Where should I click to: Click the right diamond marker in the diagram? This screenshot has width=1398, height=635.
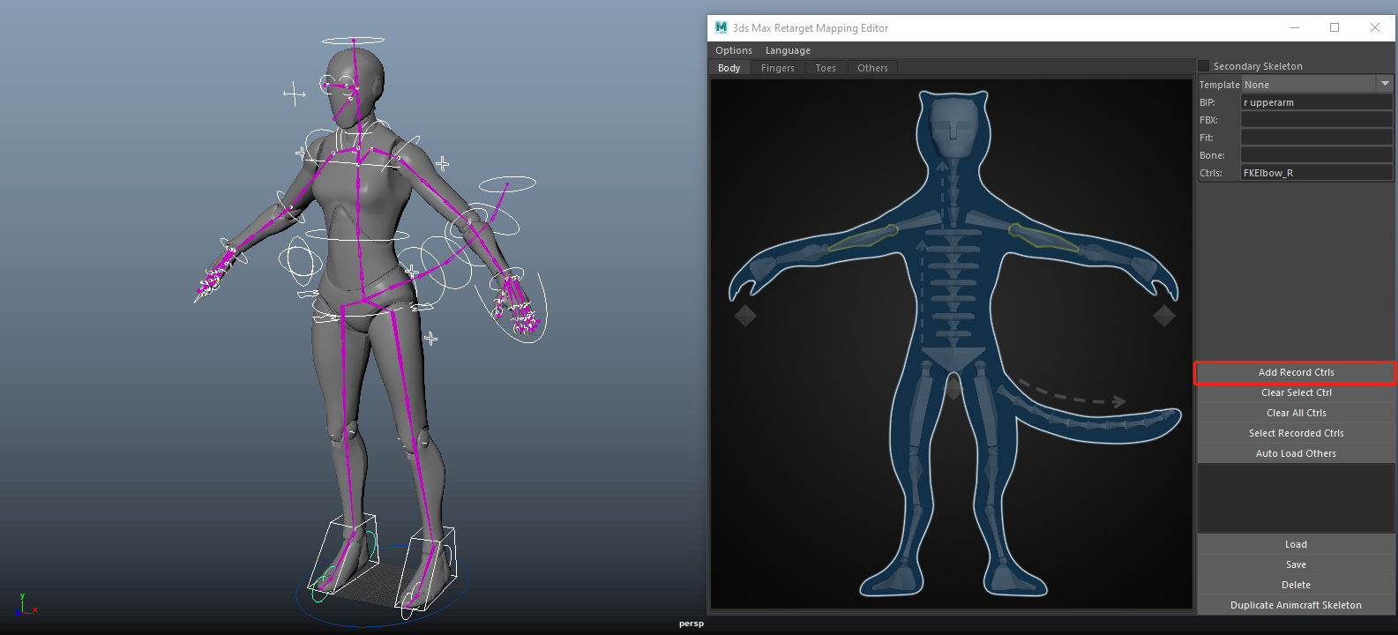coord(1164,316)
